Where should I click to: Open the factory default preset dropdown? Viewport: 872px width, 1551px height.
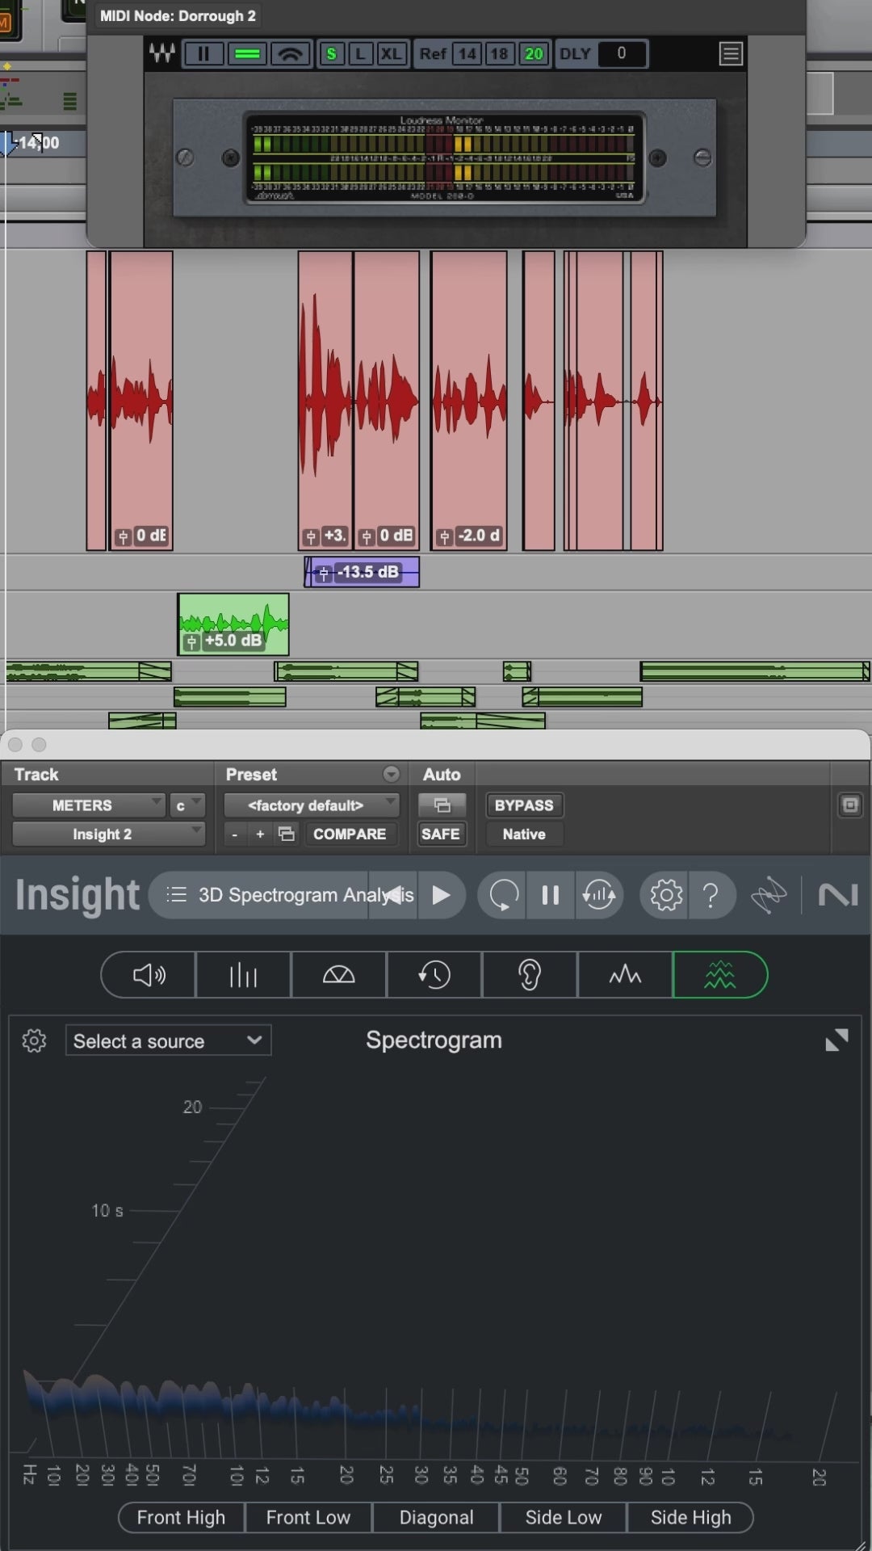point(311,805)
